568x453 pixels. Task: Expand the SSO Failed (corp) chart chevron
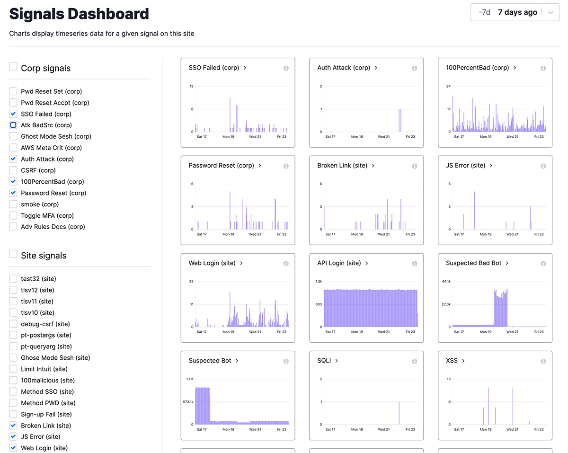click(245, 68)
